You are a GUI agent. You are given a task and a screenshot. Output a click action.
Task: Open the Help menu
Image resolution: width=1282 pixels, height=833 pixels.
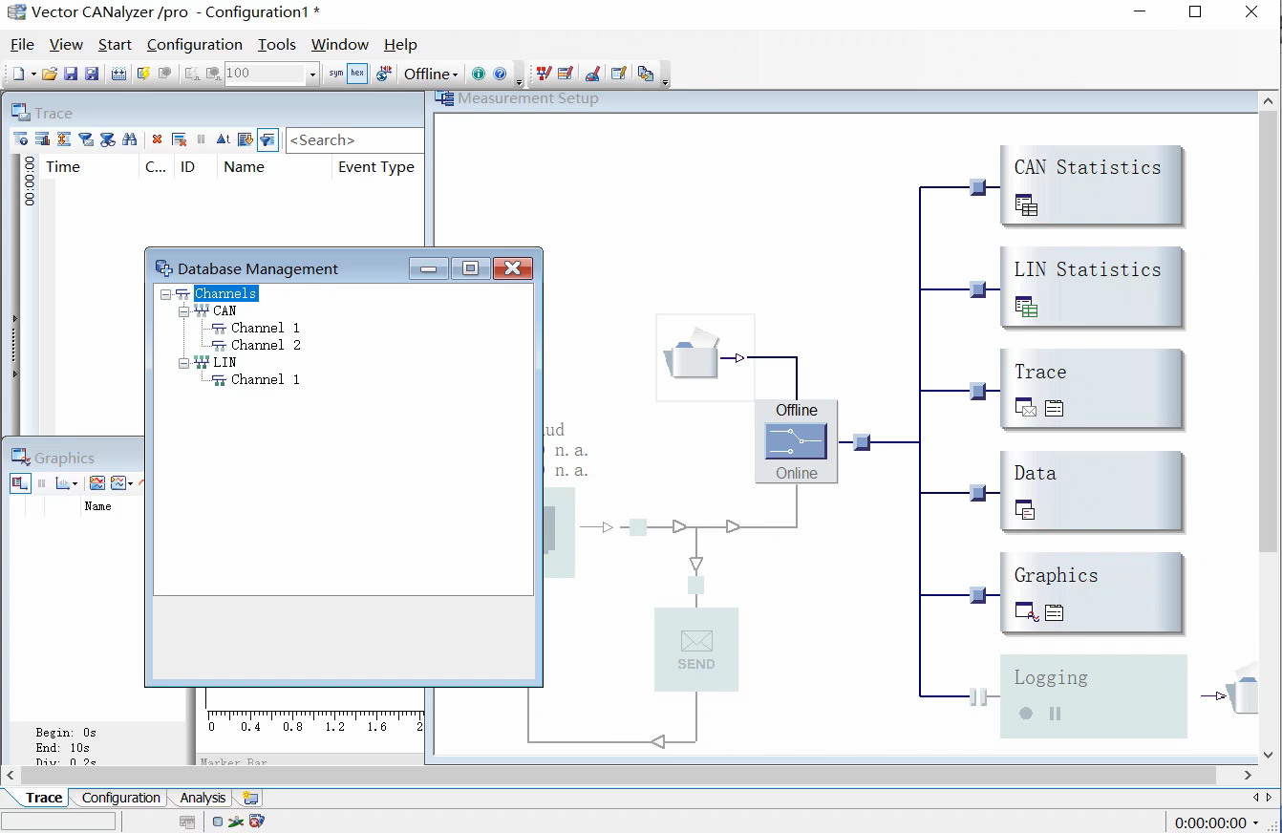(x=400, y=44)
